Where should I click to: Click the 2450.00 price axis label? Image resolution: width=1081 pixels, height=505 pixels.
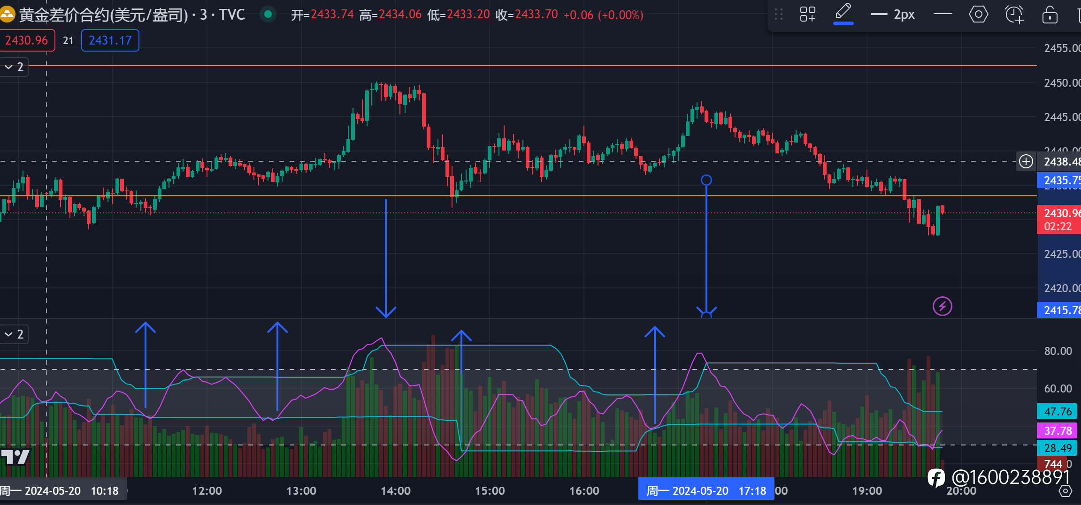[x=1062, y=83]
